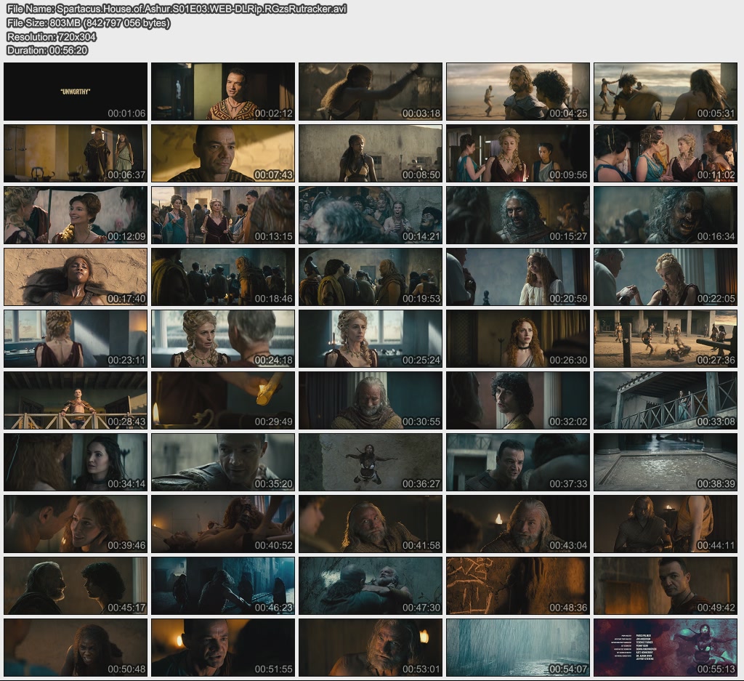Click the arena training thumbnail at 00:27:36
The width and height of the screenshot is (744, 681).
pos(666,339)
